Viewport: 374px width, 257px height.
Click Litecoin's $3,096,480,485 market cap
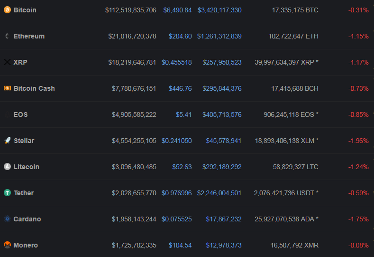(134, 167)
